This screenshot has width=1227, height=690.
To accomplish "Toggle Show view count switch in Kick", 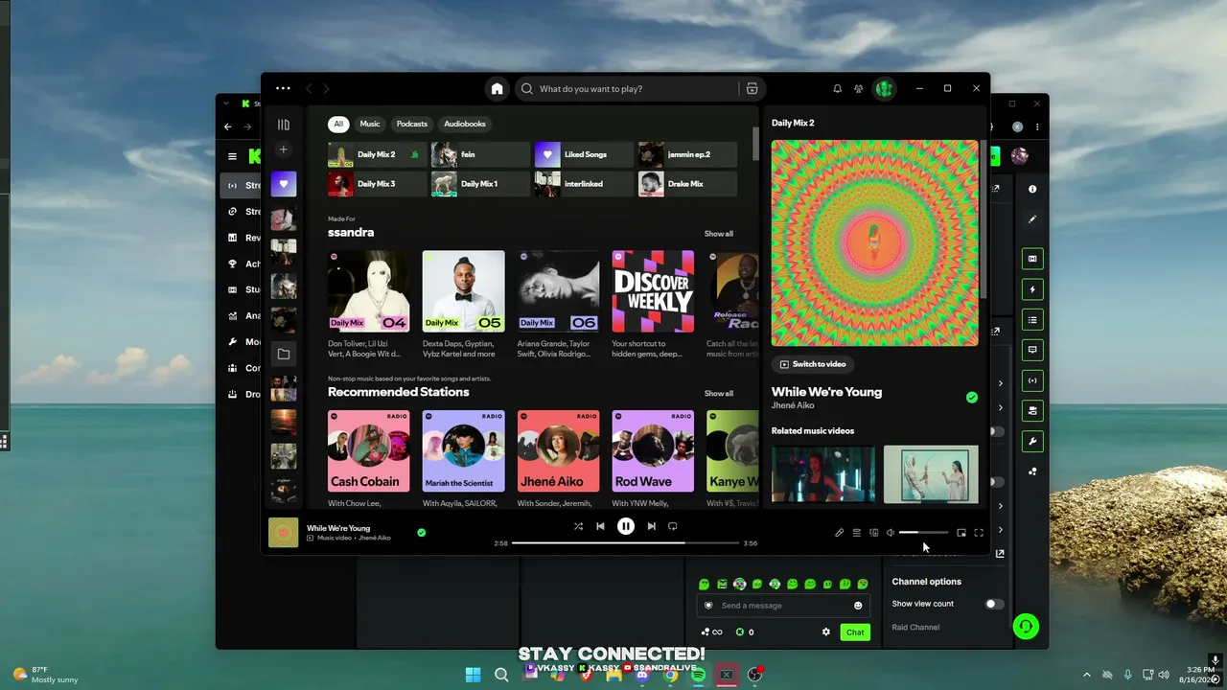I will coord(994,604).
